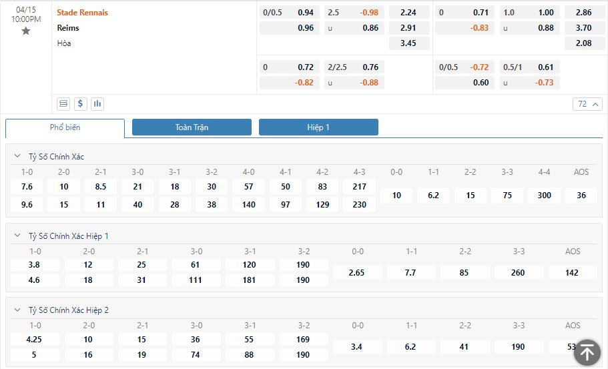Screen dimensions: 608x369
Task: Choose first-half AOS at 142
Action: [573, 272]
